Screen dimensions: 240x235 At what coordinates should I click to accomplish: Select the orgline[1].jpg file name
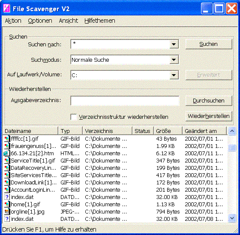click(28, 212)
